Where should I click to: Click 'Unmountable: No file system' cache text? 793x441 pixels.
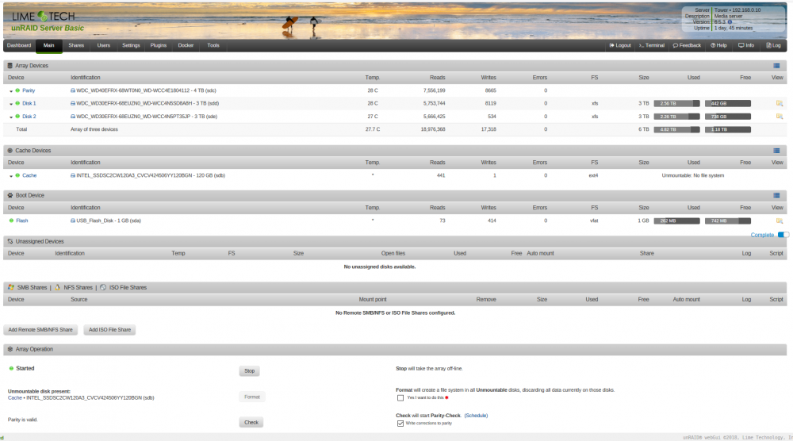coord(693,175)
